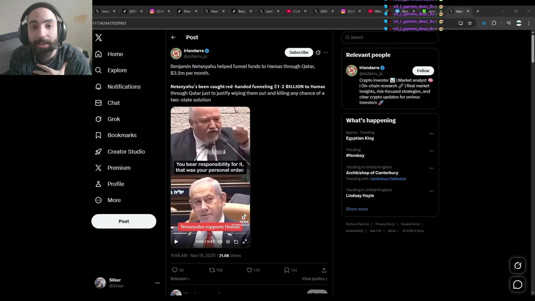Expand the footer More dropdown
Screen dimensions: 535x301
click(392, 231)
